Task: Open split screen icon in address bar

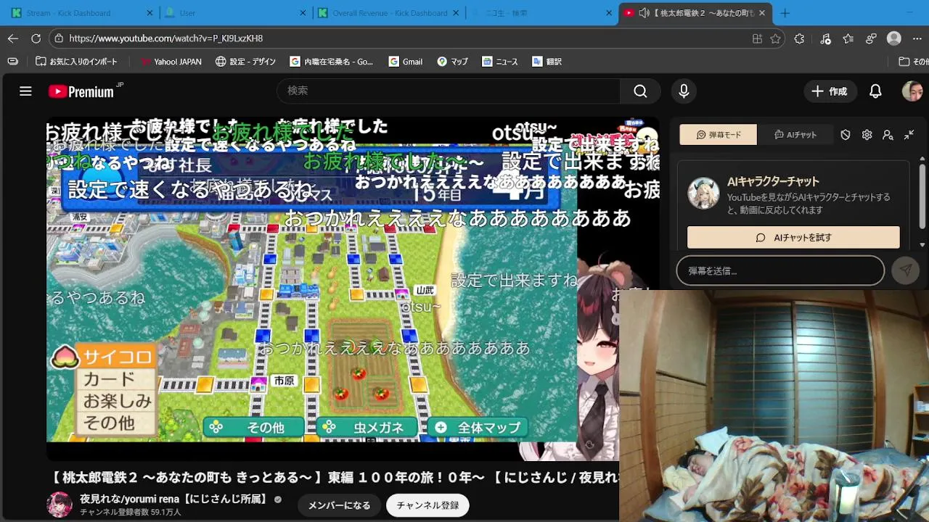Action: click(757, 38)
